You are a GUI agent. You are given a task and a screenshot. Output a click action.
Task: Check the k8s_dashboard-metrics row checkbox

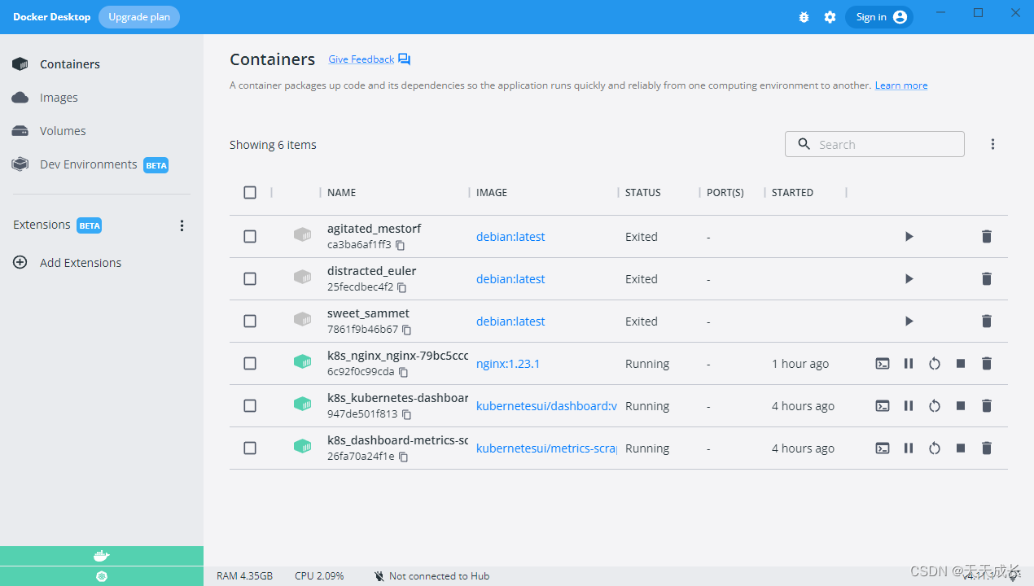click(x=250, y=448)
